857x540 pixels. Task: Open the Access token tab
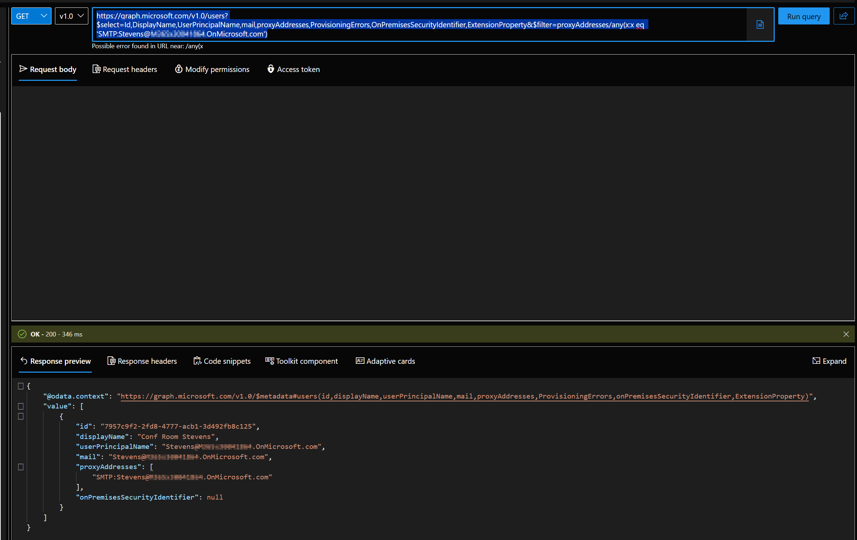(x=293, y=69)
